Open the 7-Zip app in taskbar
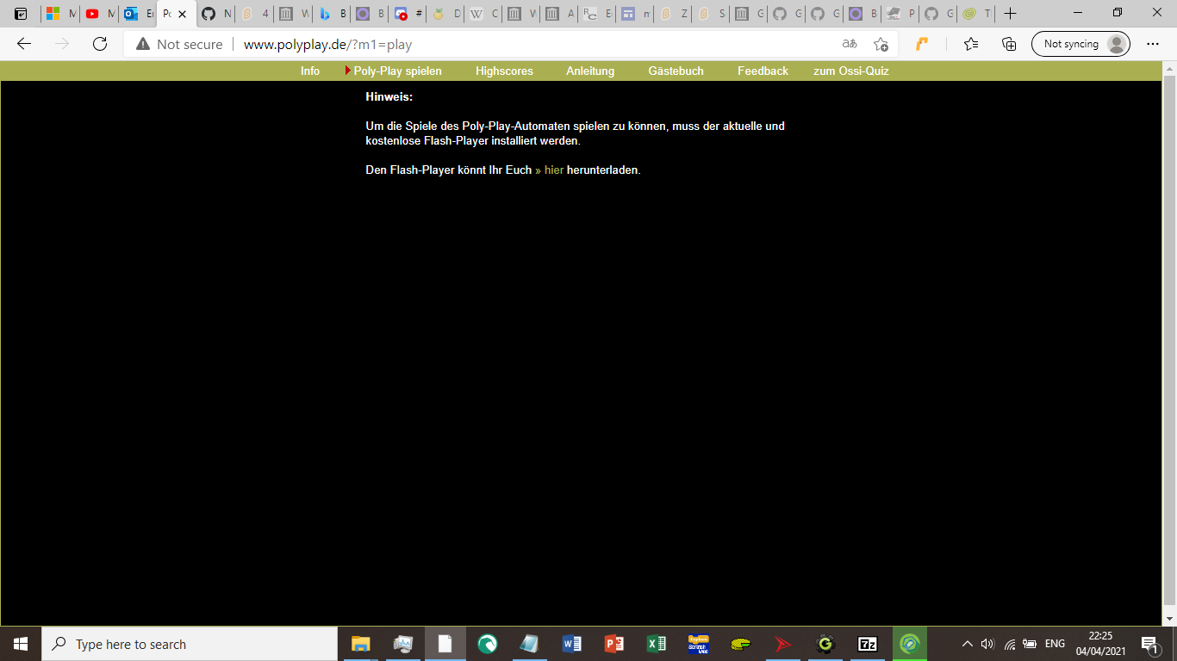Screen dimensions: 1177x661 click(x=868, y=644)
